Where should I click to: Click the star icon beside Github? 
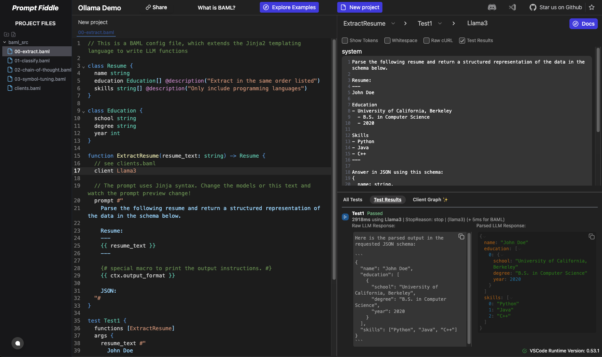[592, 7]
